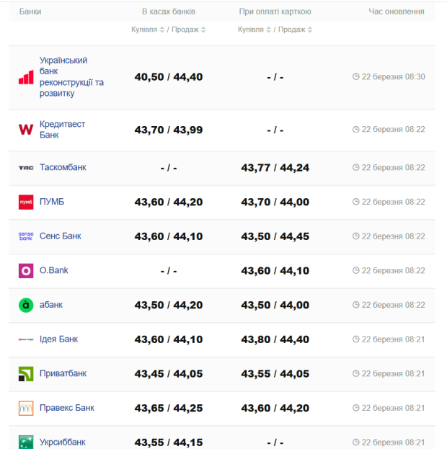Click the Приватбанк green logo icon

pos(26,374)
